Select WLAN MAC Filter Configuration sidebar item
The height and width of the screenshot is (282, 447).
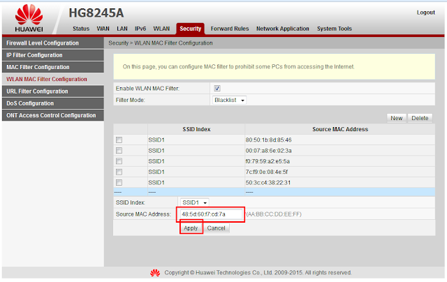coord(53,79)
